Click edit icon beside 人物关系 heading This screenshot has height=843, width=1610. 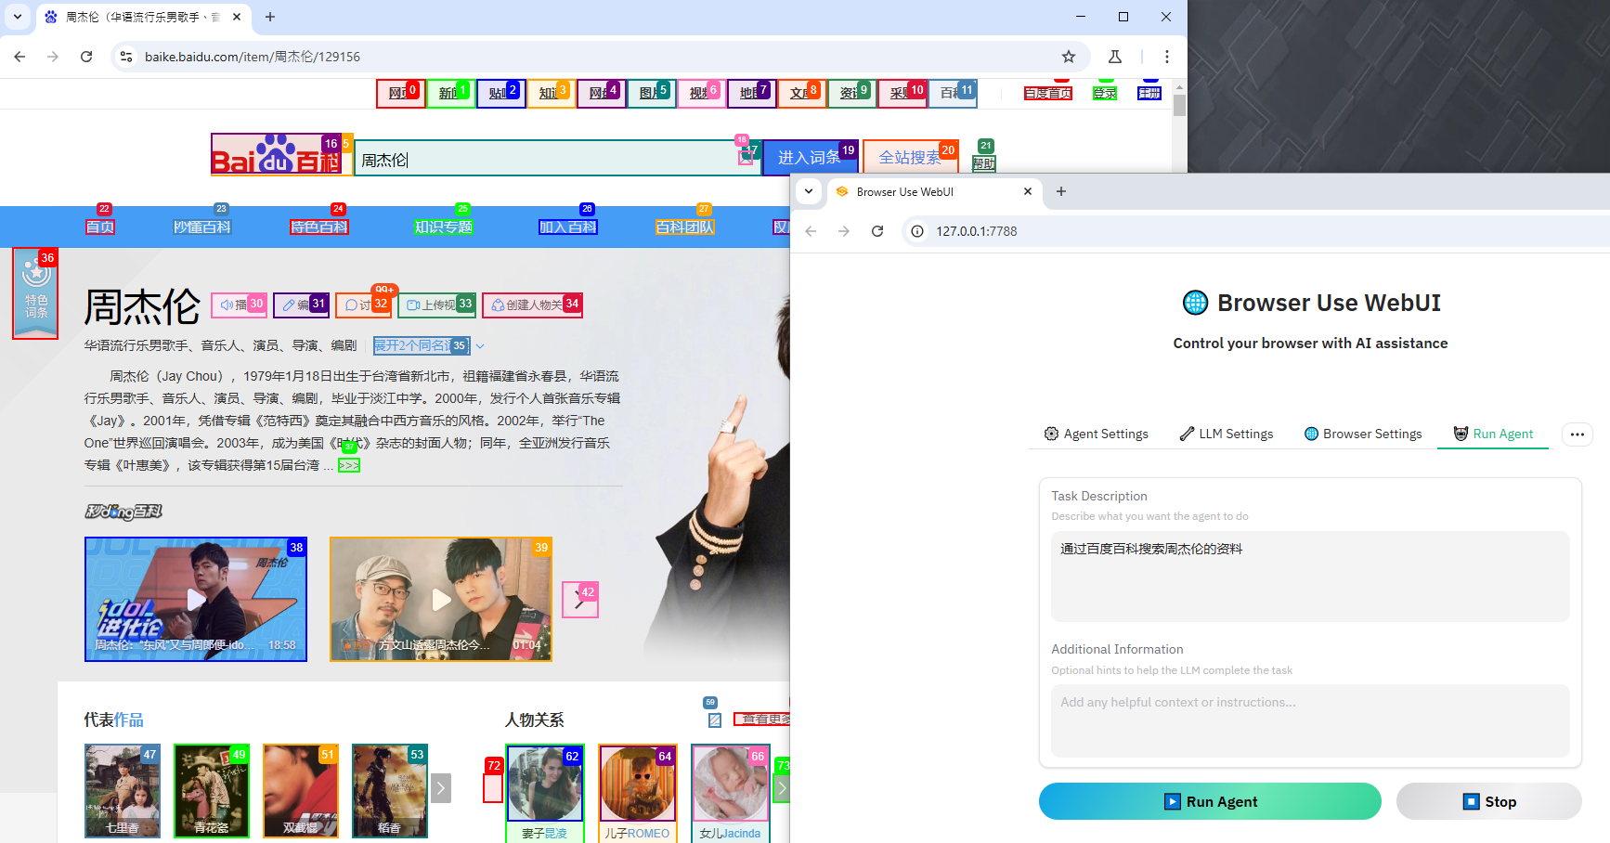pyautogui.click(x=715, y=720)
